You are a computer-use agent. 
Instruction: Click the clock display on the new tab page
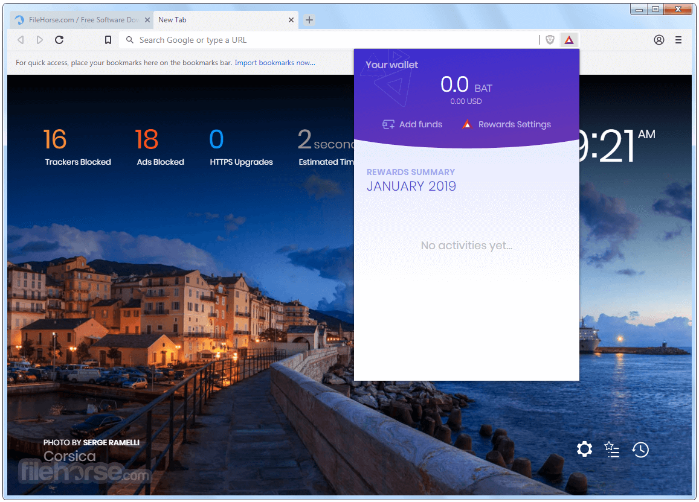click(x=617, y=146)
